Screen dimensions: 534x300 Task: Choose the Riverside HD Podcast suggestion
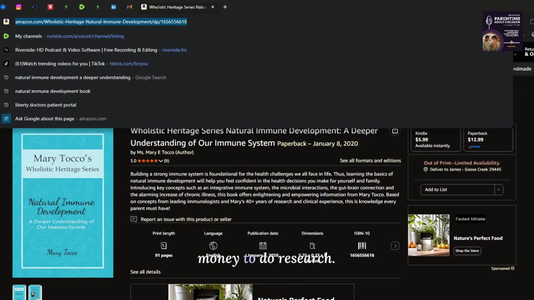pyautogui.click(x=256, y=50)
